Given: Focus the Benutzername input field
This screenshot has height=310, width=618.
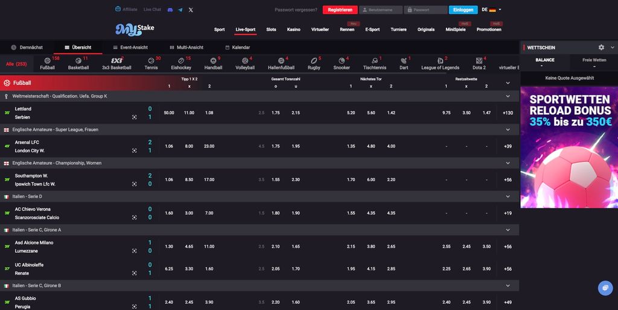Looking at the screenshot, I should click(381, 10).
